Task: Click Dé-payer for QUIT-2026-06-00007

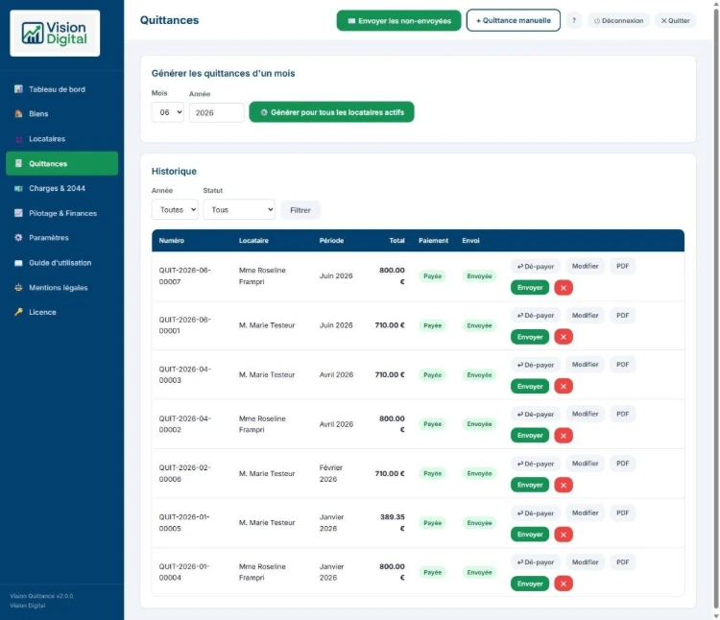Action: click(x=536, y=266)
